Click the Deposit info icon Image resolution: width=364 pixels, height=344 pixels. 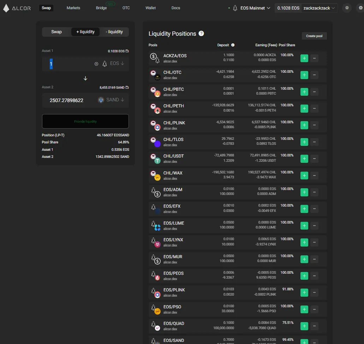click(x=233, y=45)
